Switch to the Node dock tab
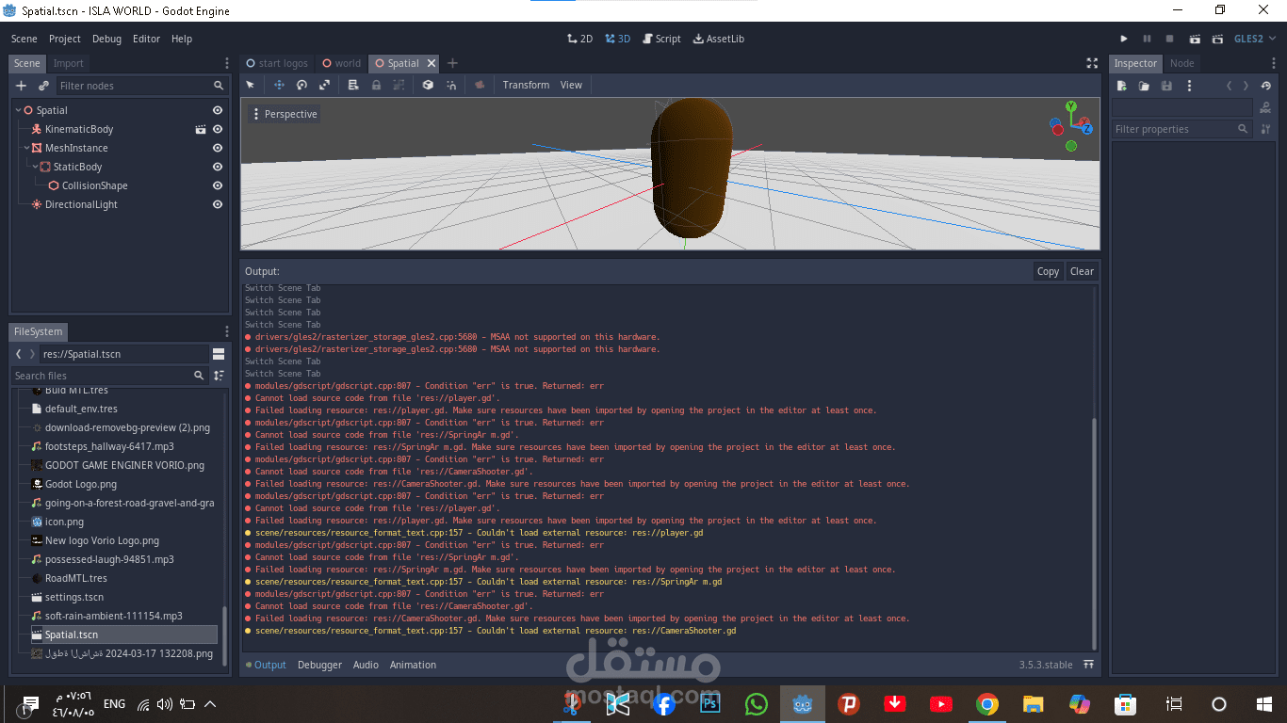Image resolution: width=1287 pixels, height=723 pixels. (1181, 63)
